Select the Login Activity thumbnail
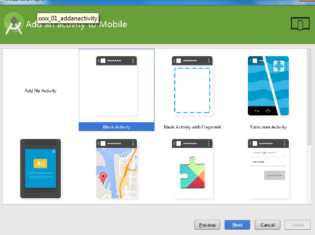This screenshot has height=235, width=315. tap(268, 168)
